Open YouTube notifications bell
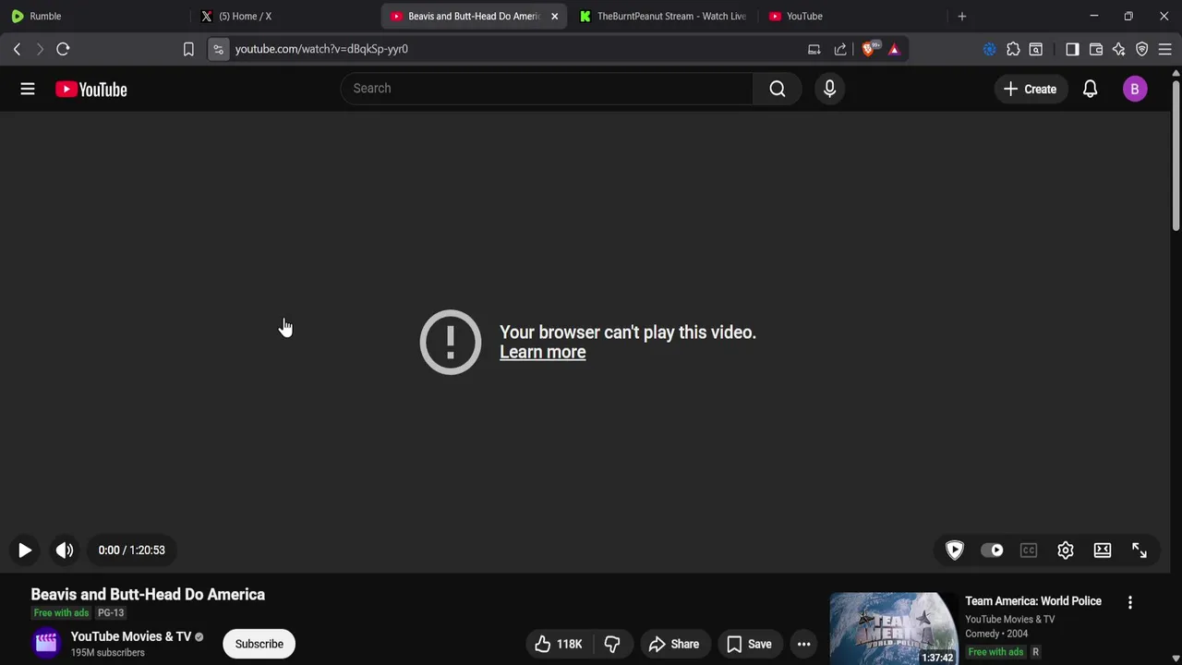Screen dimensions: 1182x665 click(x=1090, y=89)
